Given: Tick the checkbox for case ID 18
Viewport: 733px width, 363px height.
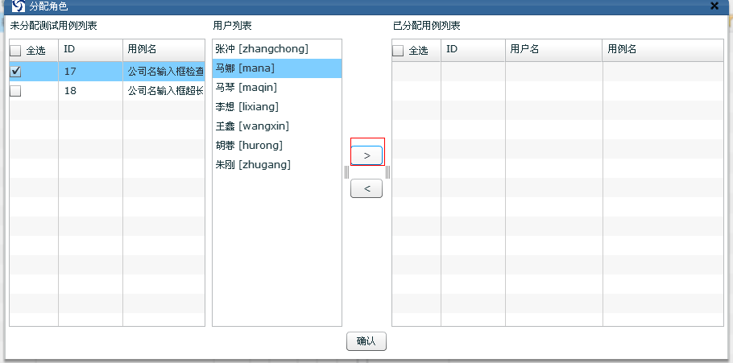Looking at the screenshot, I should 15,91.
